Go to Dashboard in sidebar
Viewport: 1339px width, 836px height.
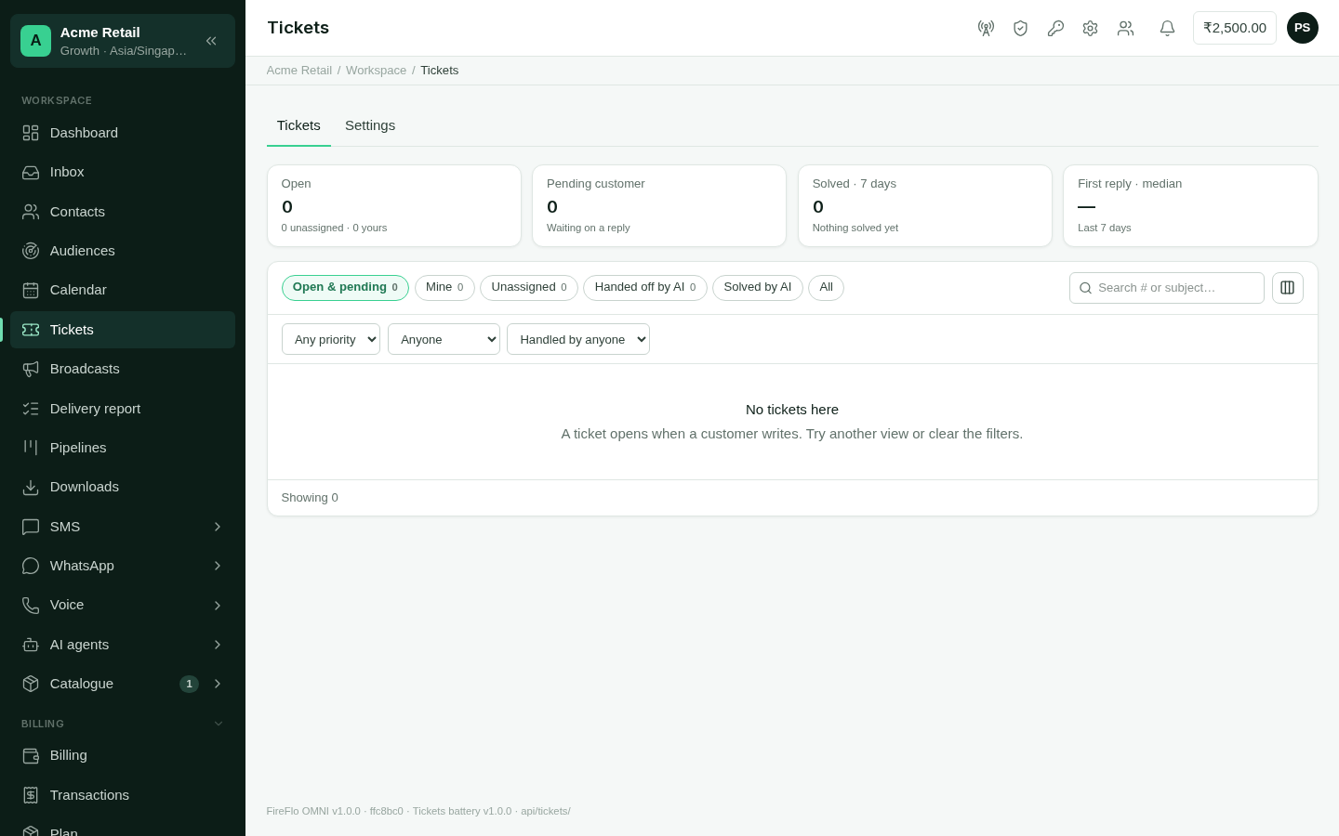(x=123, y=133)
